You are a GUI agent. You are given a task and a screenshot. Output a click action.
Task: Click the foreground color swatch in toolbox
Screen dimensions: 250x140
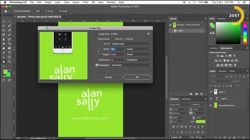(x=5, y=72)
